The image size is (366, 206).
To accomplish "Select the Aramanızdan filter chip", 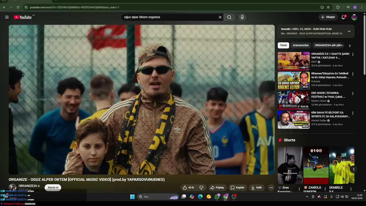I will click(x=301, y=45).
